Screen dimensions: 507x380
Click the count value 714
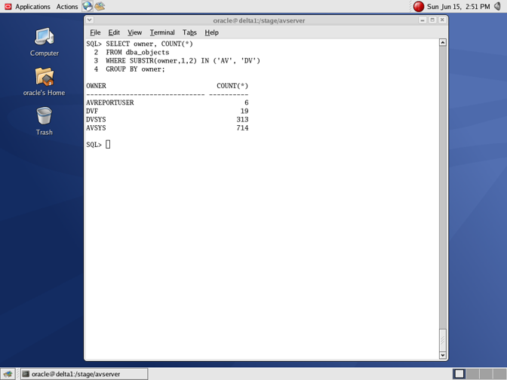click(x=242, y=128)
